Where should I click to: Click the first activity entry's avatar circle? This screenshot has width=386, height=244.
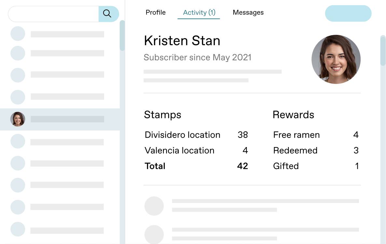[x=154, y=206]
